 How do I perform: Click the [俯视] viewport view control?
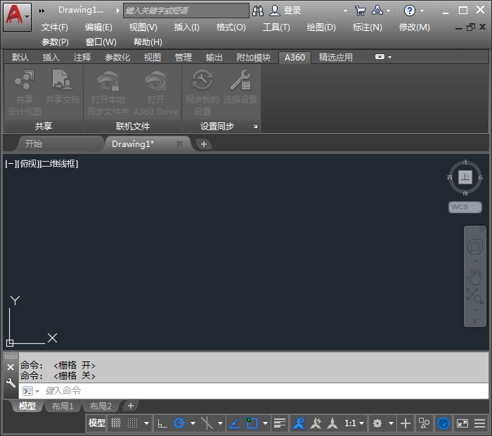[x=30, y=164]
